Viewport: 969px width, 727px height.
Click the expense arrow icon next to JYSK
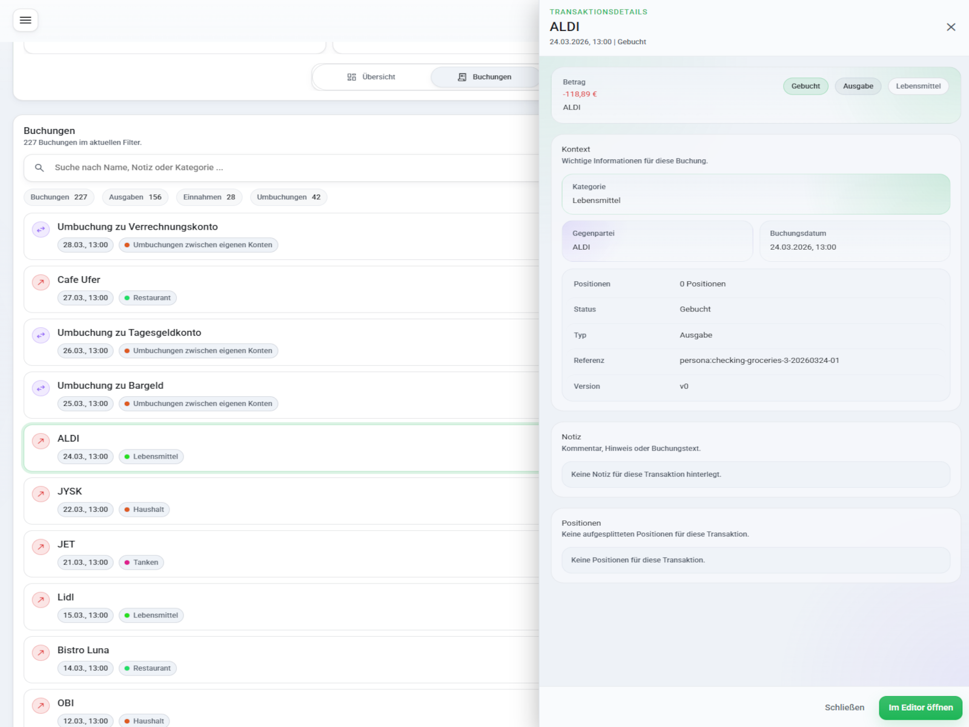tap(41, 494)
